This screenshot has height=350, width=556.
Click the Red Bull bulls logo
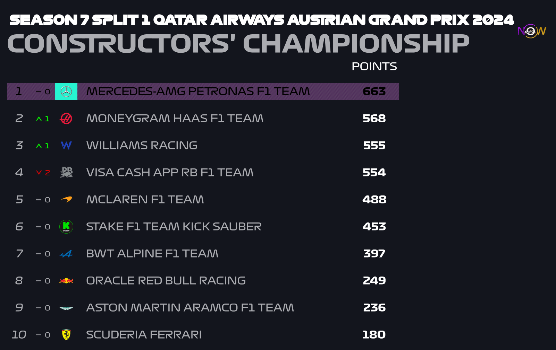pyautogui.click(x=66, y=281)
